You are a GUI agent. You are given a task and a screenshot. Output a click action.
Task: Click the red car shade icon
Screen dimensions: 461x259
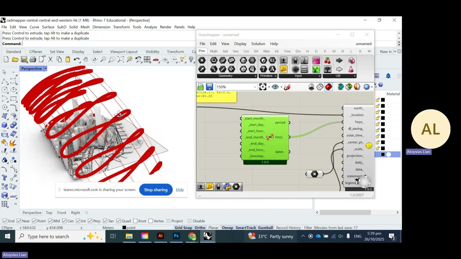[x=156, y=60]
